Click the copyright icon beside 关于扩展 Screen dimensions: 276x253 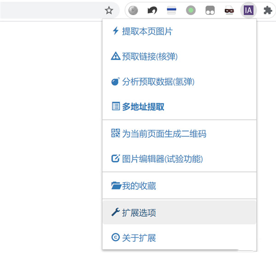(115, 237)
